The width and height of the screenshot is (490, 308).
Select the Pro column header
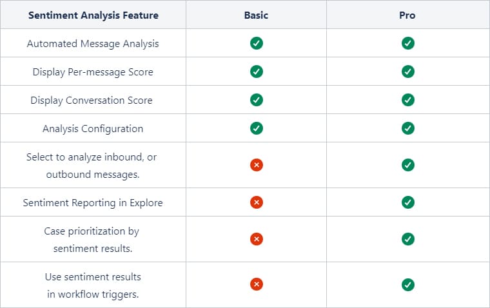(407, 15)
